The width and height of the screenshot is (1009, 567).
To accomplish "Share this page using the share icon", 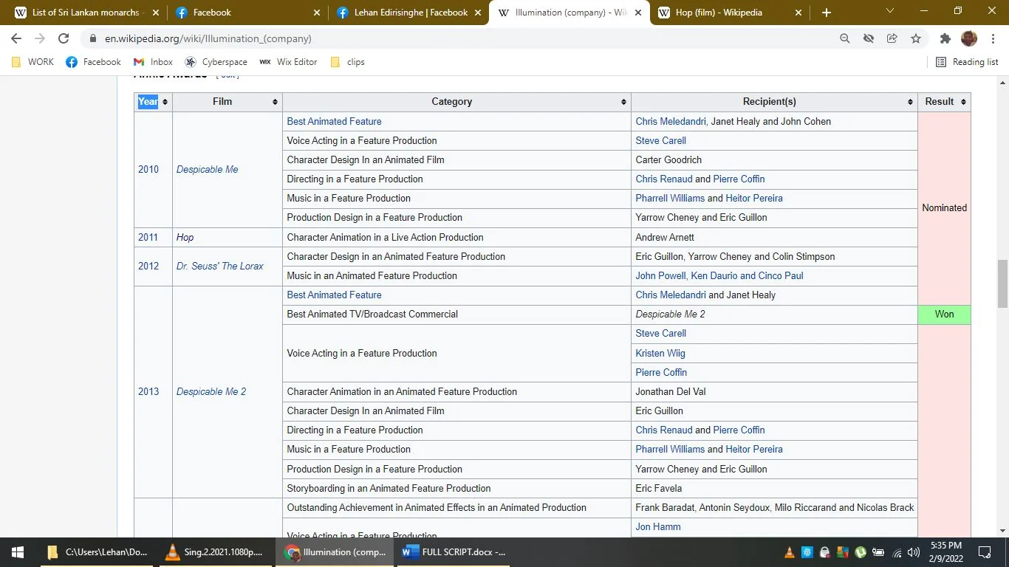I will pos(892,38).
